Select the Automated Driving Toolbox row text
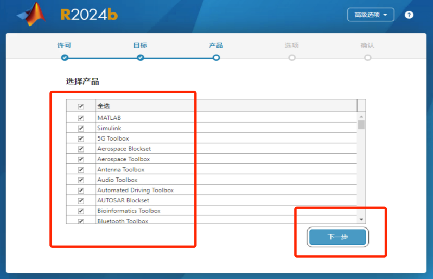 [x=136, y=191]
